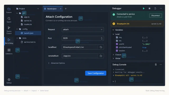The width and height of the screenshot is (169, 95).
Task: Click the session variable icon
Action: 117,51
